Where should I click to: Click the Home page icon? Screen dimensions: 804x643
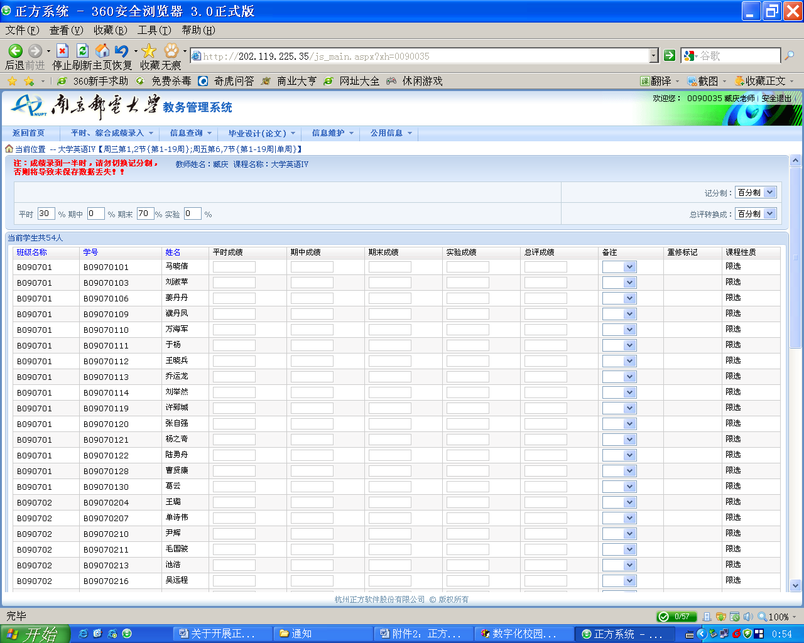click(102, 51)
